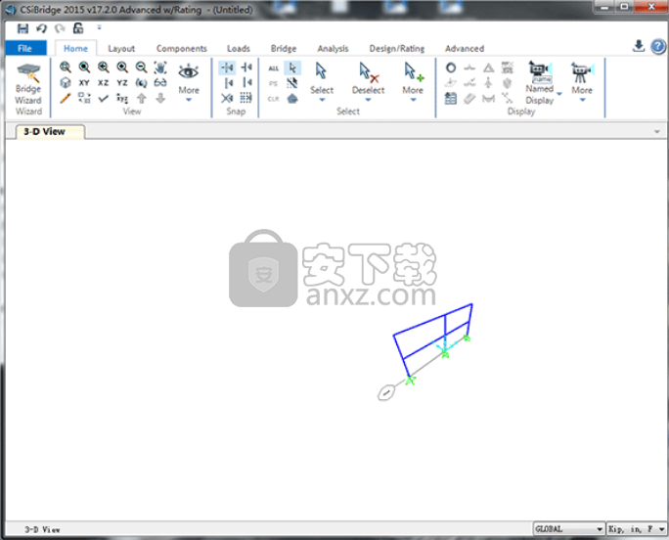Open the GLOBAL coordinate system dropdown
This screenshot has height=540, width=669.
(568, 529)
